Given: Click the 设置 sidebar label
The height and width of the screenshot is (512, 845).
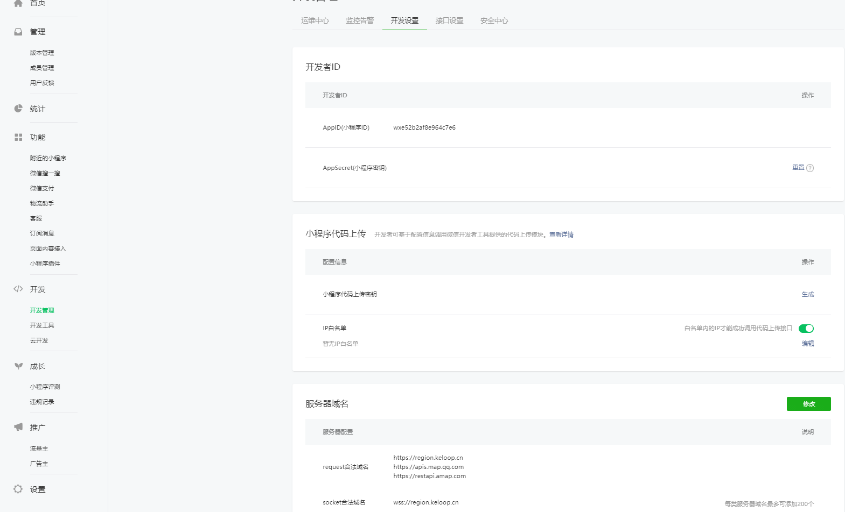Looking at the screenshot, I should pyautogui.click(x=38, y=489).
